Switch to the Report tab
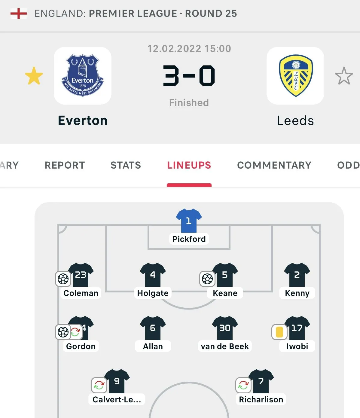 click(x=65, y=165)
